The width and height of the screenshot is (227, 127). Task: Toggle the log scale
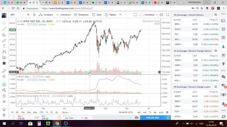tap(155, 112)
